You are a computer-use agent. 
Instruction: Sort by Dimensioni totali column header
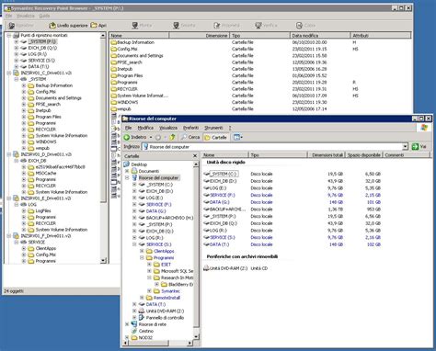(327, 155)
